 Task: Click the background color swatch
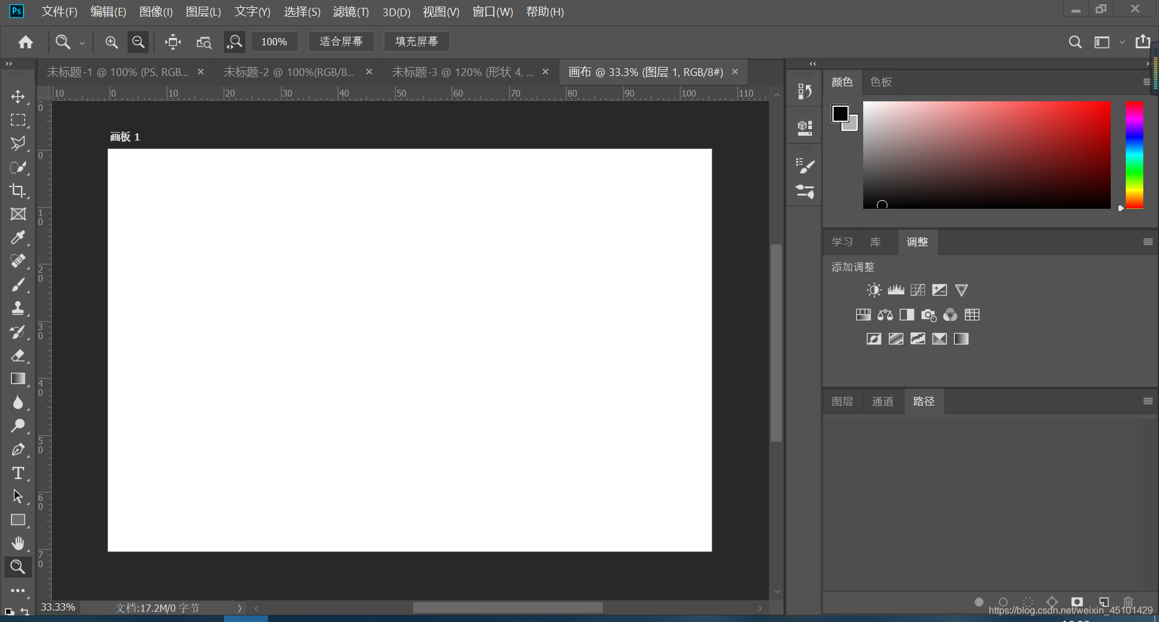pyautogui.click(x=852, y=125)
